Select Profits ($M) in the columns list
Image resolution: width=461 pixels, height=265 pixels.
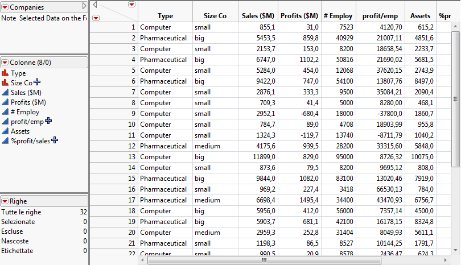coord(28,102)
